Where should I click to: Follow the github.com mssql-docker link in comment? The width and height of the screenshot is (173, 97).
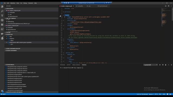pos(105,37)
